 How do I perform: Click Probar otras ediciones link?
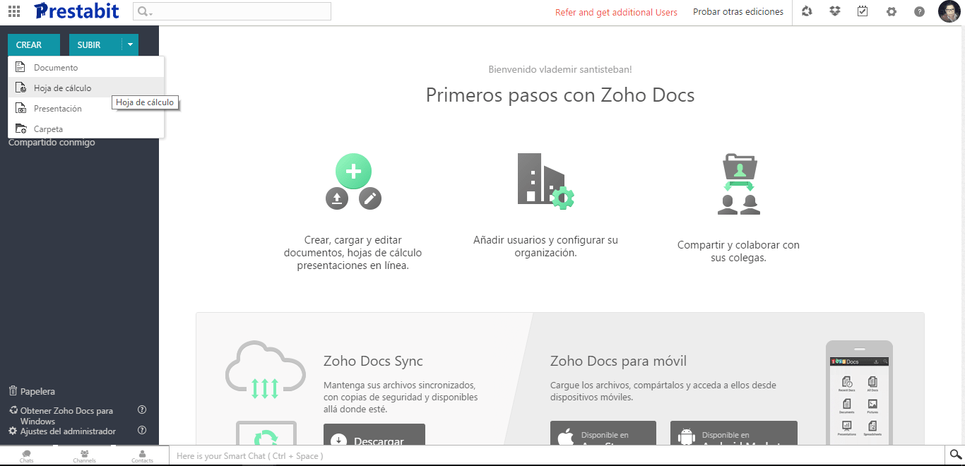[738, 11]
